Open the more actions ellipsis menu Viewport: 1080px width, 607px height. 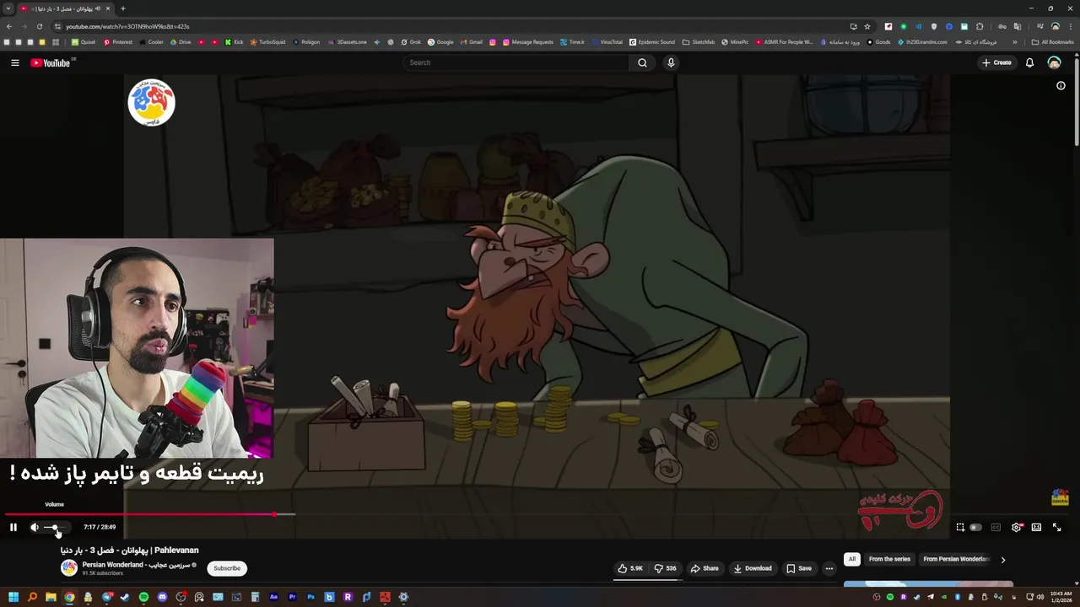coord(829,568)
